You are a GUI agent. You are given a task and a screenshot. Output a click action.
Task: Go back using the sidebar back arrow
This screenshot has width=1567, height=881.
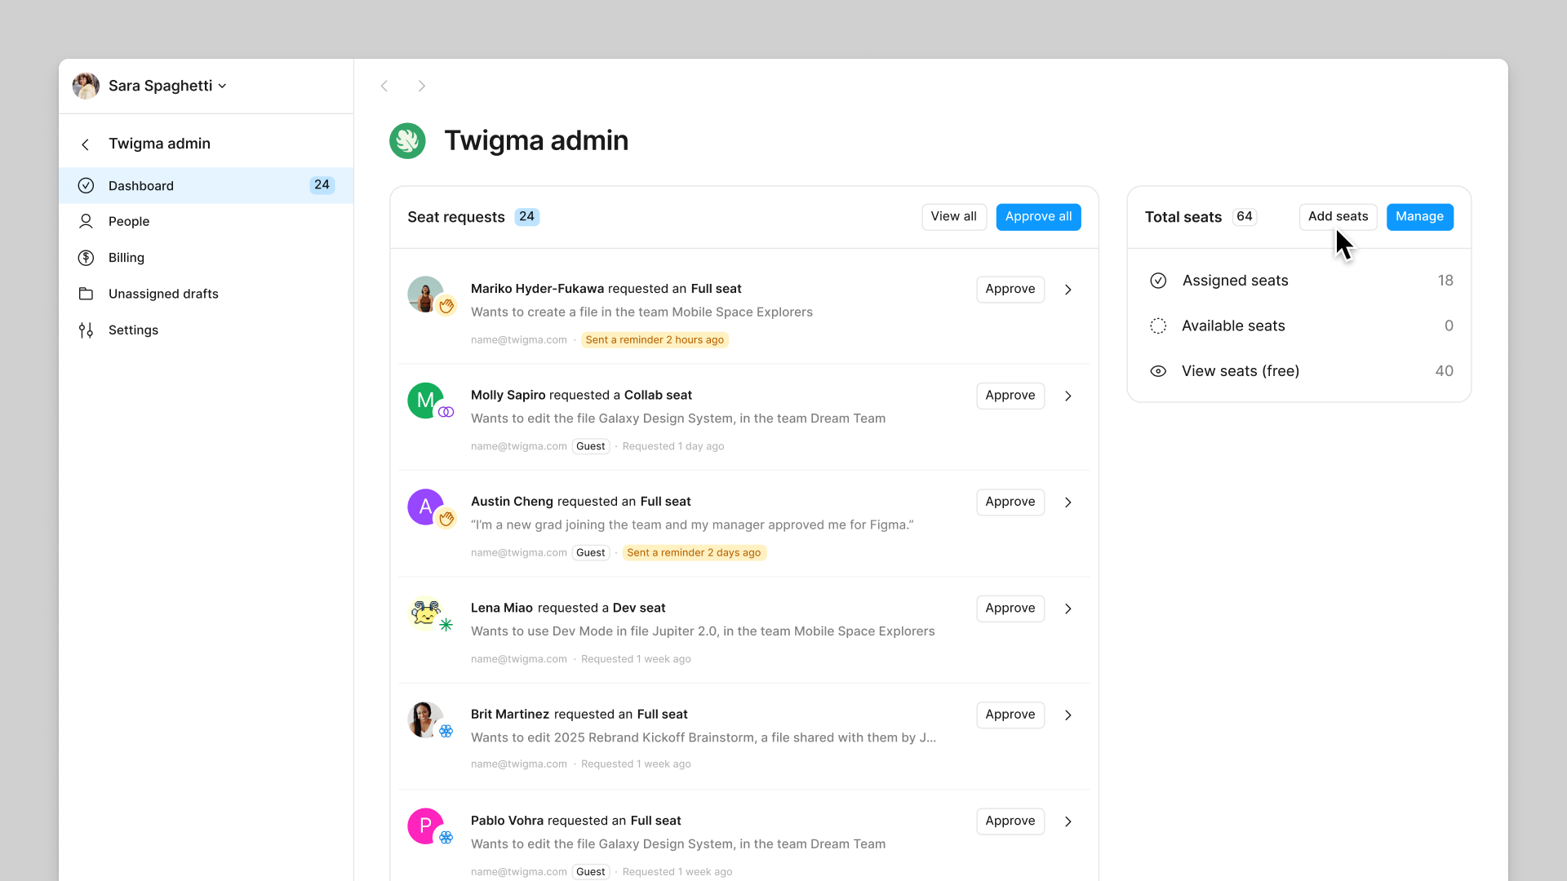(86, 144)
